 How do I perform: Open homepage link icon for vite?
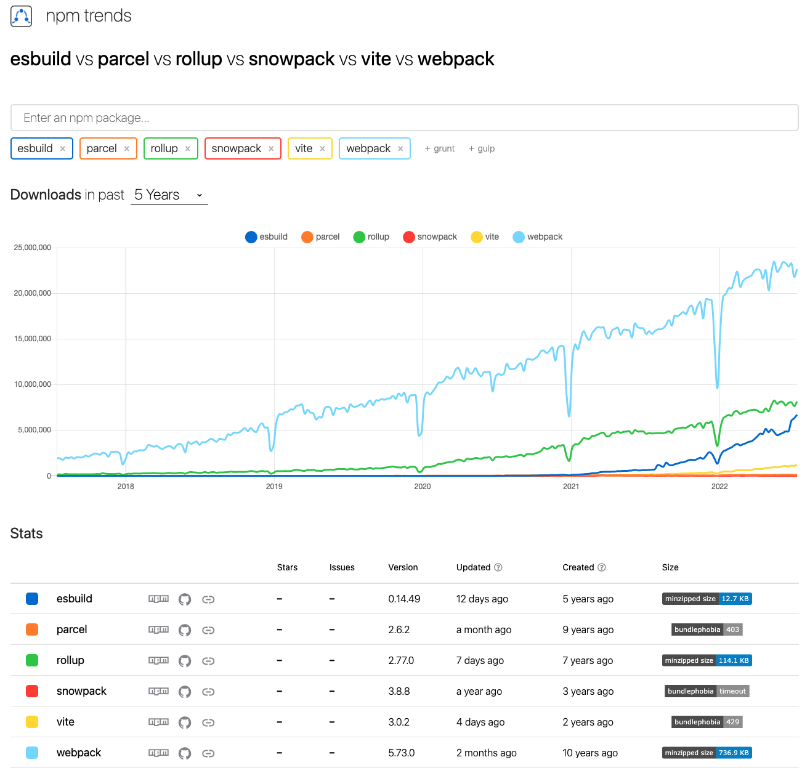pos(208,722)
